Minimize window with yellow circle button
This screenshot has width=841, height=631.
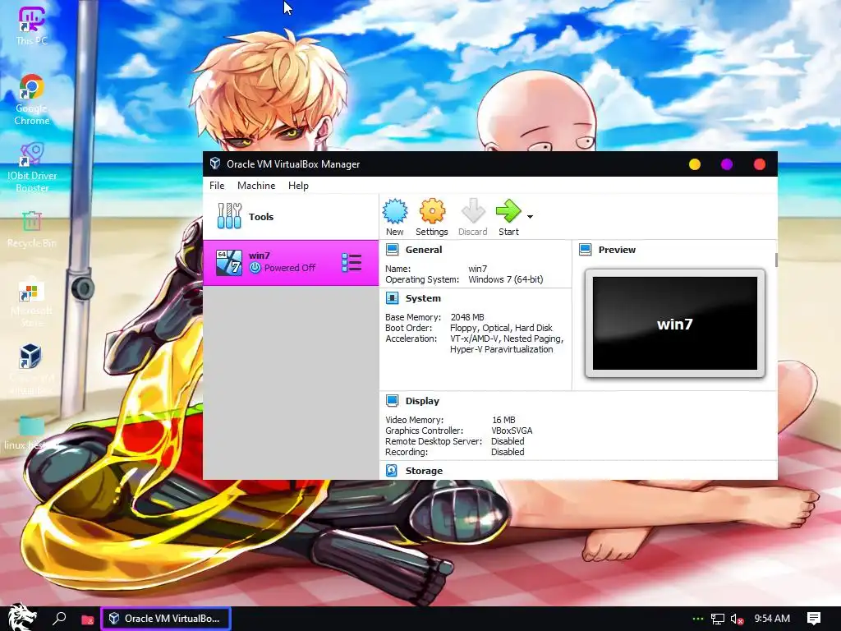click(695, 164)
